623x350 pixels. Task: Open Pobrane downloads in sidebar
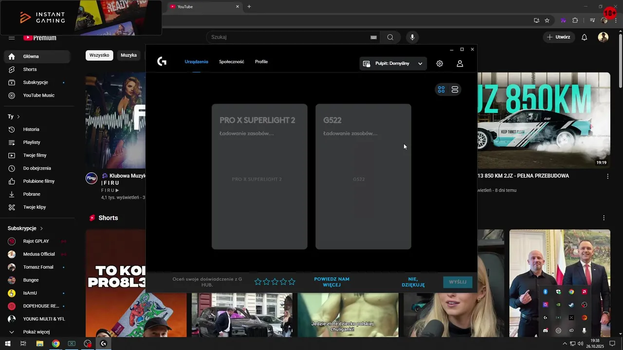coord(37,194)
